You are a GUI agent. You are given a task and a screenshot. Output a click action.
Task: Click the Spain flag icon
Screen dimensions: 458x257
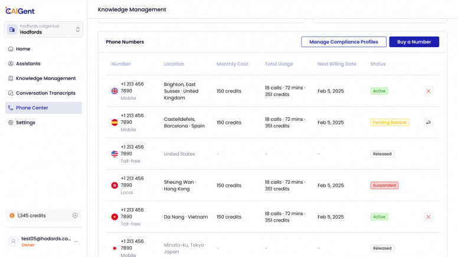point(114,123)
